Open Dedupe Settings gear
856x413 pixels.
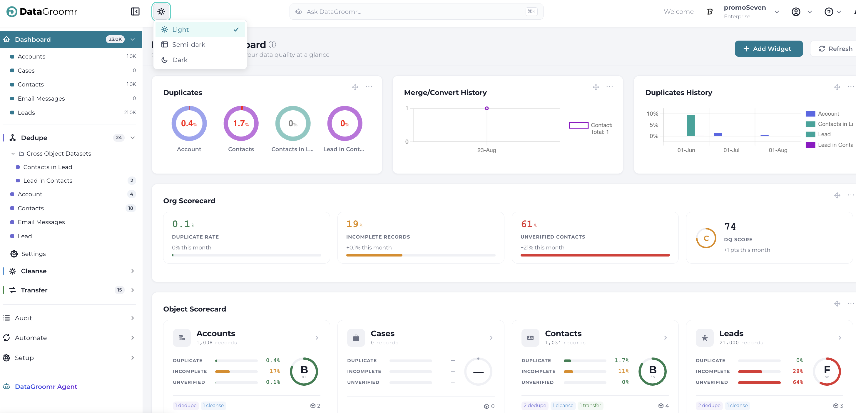click(x=14, y=254)
